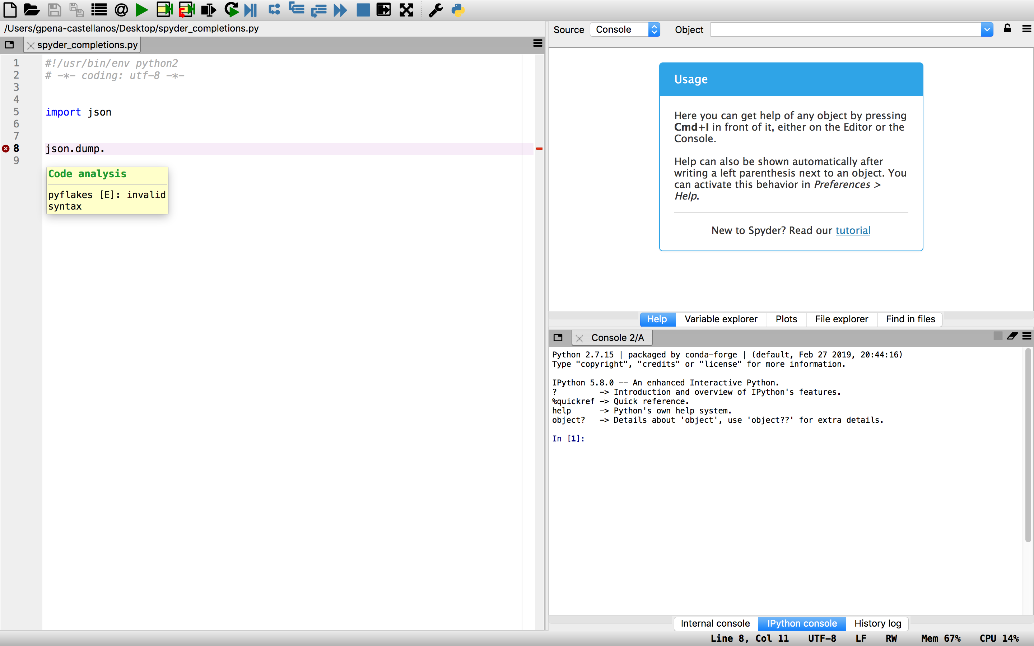
Task: Click the Run current cell icon
Action: pyautogui.click(x=164, y=9)
